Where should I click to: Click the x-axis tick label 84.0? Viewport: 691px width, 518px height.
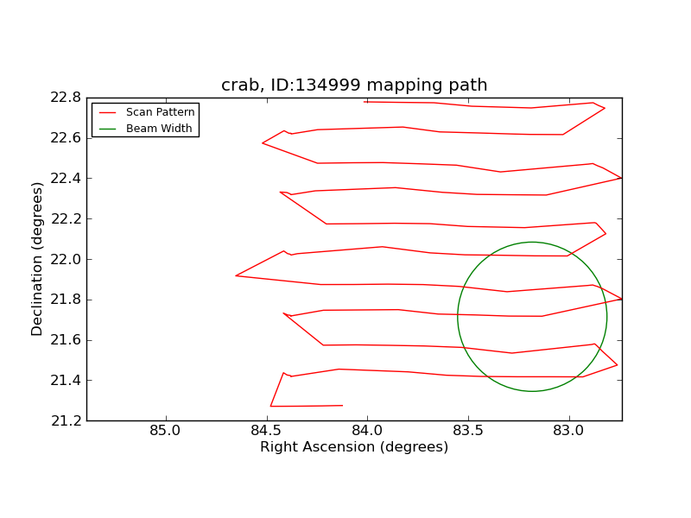[x=367, y=430]
